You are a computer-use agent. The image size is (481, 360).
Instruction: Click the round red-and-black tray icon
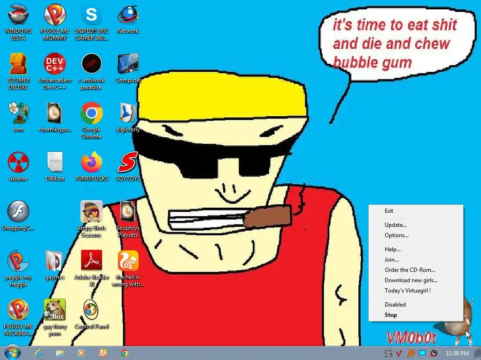tap(434, 353)
